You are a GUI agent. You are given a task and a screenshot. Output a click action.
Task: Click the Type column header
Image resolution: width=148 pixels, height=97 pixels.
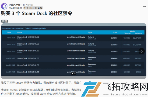point(90,32)
